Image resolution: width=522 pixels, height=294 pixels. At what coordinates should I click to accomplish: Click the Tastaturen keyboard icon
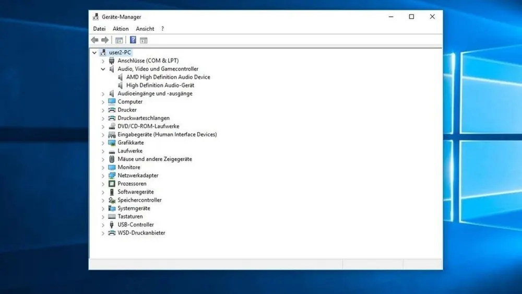[112, 216]
